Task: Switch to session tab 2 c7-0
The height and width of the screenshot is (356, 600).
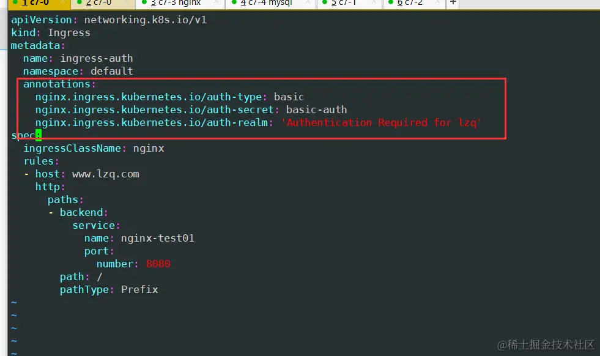Action: [103, 4]
